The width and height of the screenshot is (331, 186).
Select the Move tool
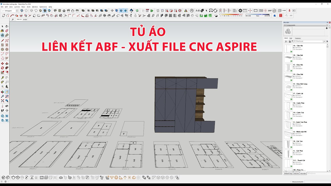[x=3, y=64]
